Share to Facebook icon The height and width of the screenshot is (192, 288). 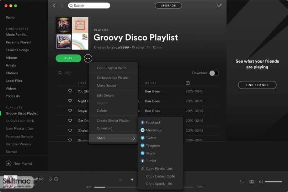142,122
